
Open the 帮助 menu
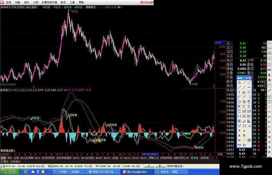point(81,3)
